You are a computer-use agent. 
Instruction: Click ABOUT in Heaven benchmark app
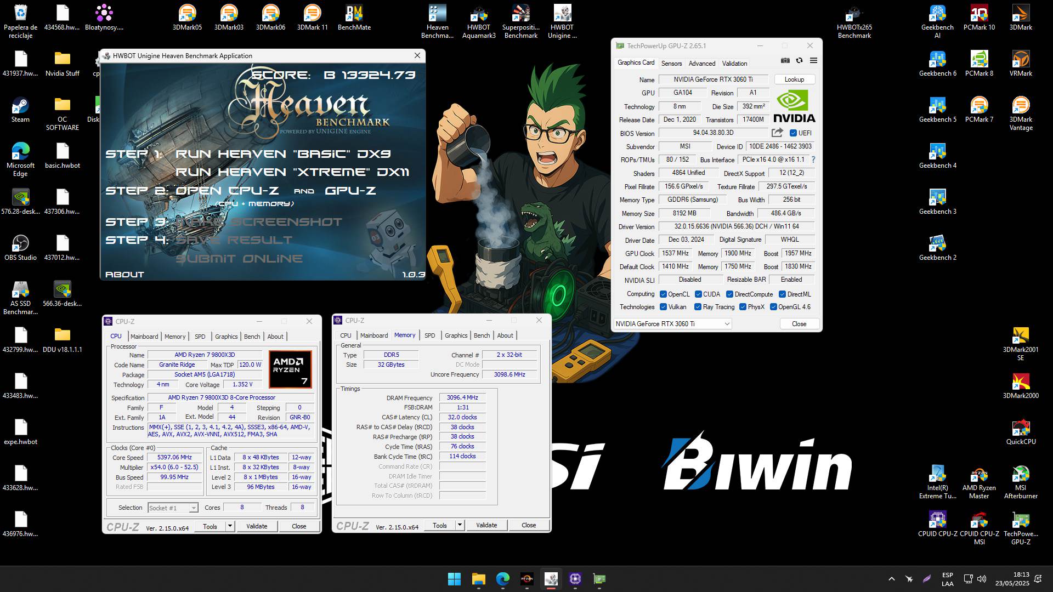124,274
